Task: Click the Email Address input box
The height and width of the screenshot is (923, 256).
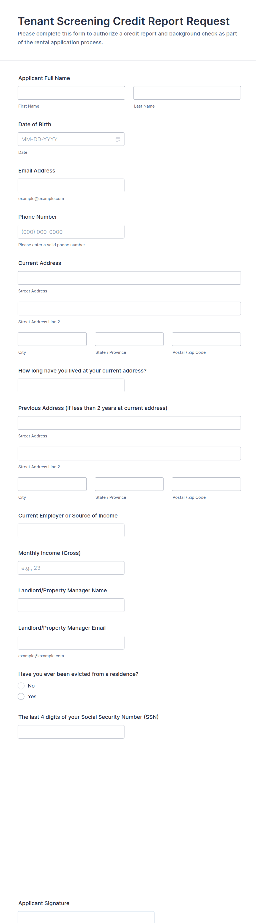Action: coord(71,185)
